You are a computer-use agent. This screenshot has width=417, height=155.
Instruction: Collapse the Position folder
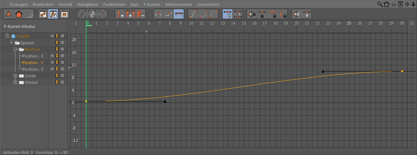[x=15, y=49]
